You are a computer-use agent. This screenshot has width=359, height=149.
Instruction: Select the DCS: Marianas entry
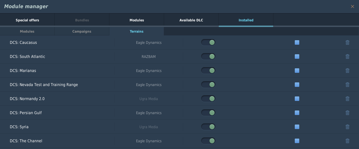pos(23,71)
